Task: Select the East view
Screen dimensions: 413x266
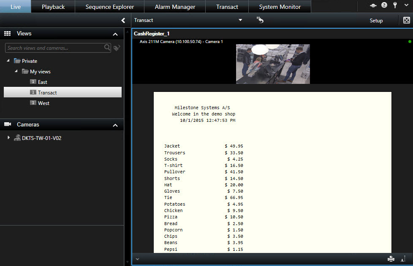Action: tap(42, 82)
